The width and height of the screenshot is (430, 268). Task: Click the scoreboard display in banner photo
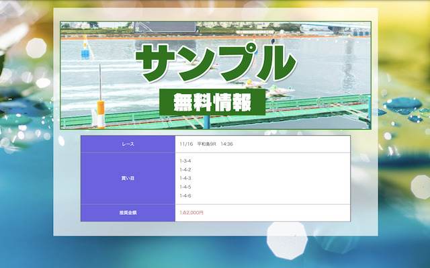point(165,27)
